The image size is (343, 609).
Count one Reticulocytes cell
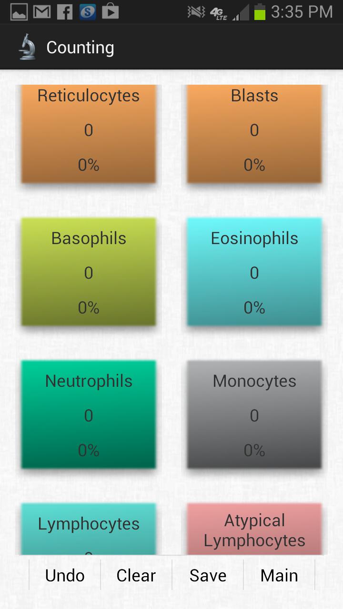pos(89,133)
